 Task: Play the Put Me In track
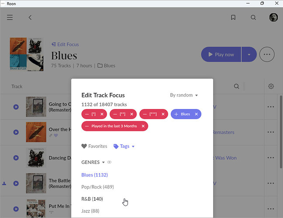pos(16,209)
